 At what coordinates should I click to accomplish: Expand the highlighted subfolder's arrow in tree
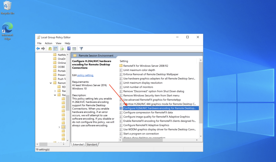coord(59,127)
